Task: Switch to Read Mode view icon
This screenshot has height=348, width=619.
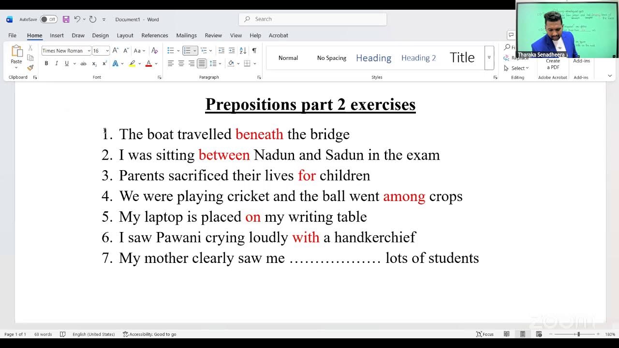Action: click(x=506, y=334)
